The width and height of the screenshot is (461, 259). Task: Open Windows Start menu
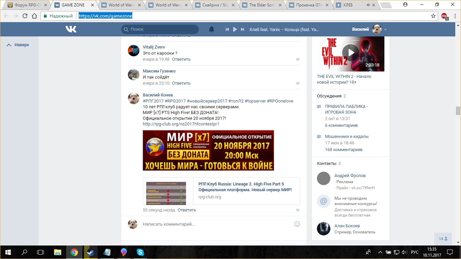(8, 252)
